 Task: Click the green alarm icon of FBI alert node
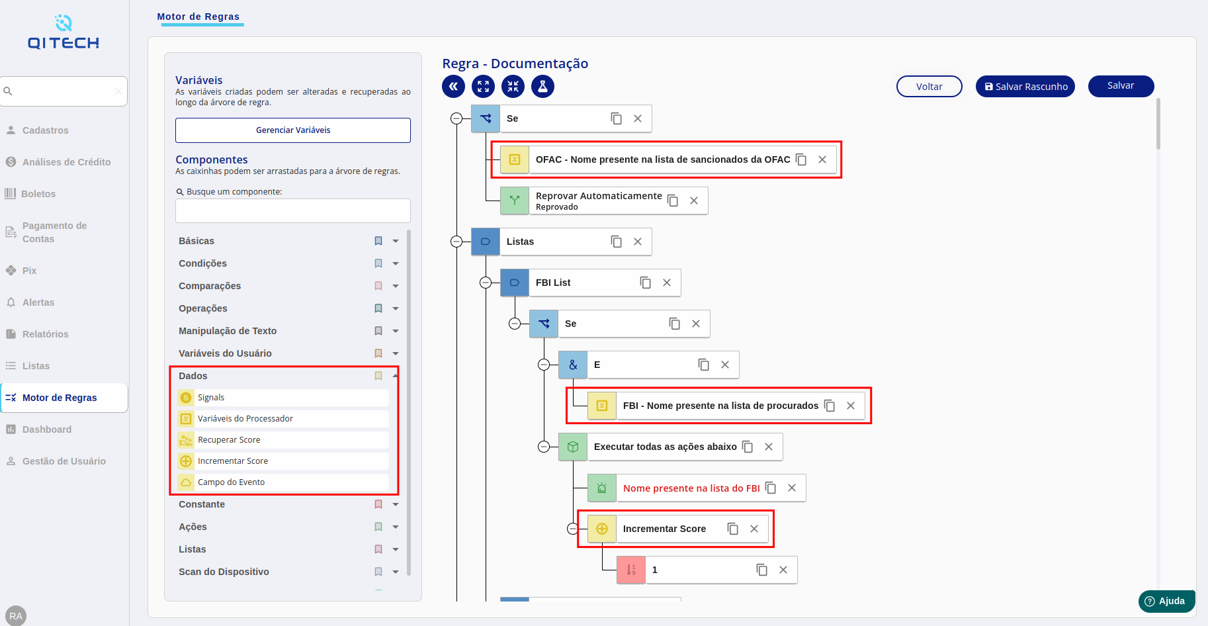pyautogui.click(x=602, y=488)
